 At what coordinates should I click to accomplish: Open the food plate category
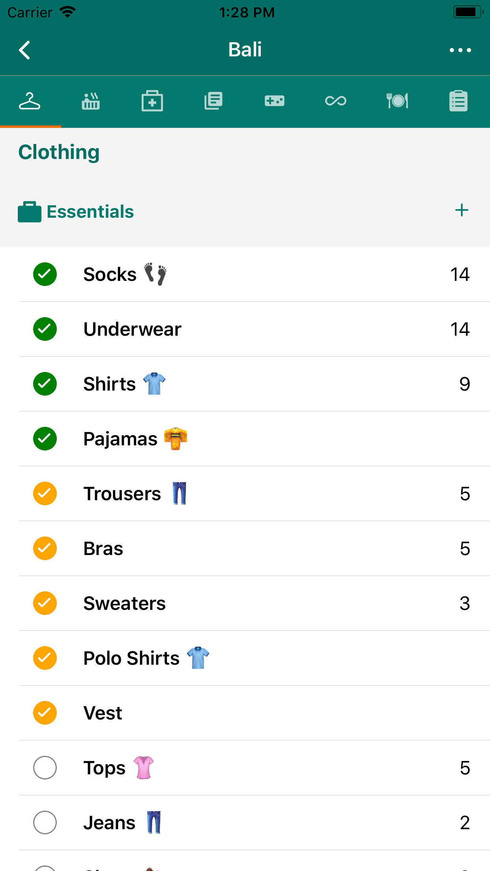(x=397, y=101)
